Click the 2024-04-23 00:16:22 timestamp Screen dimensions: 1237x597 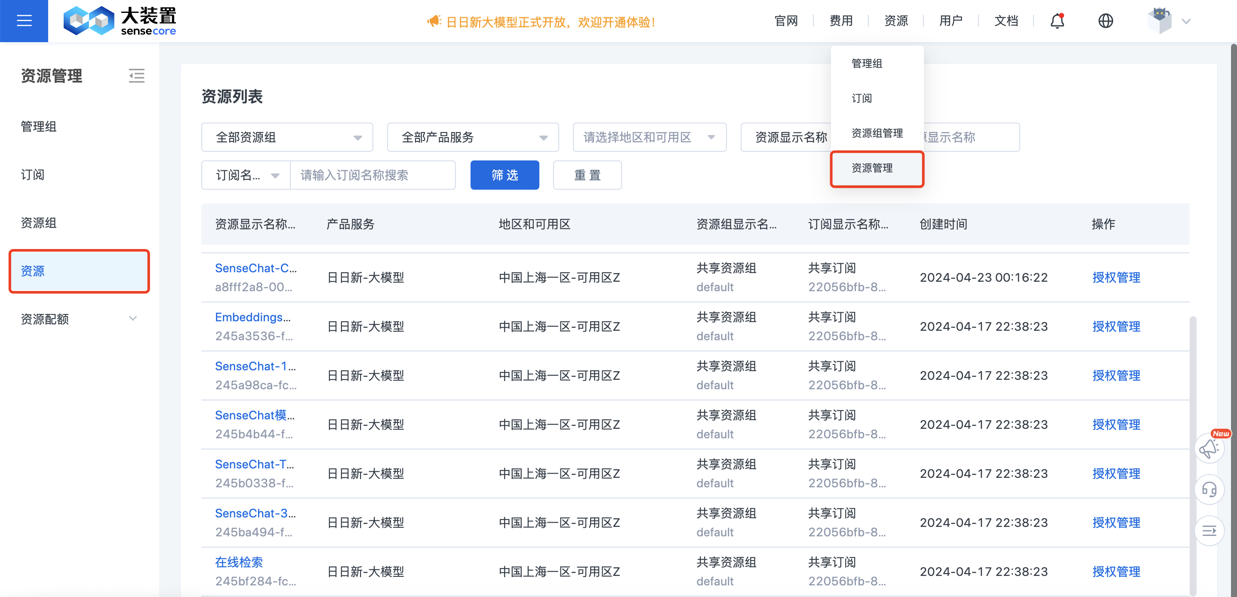(984, 277)
